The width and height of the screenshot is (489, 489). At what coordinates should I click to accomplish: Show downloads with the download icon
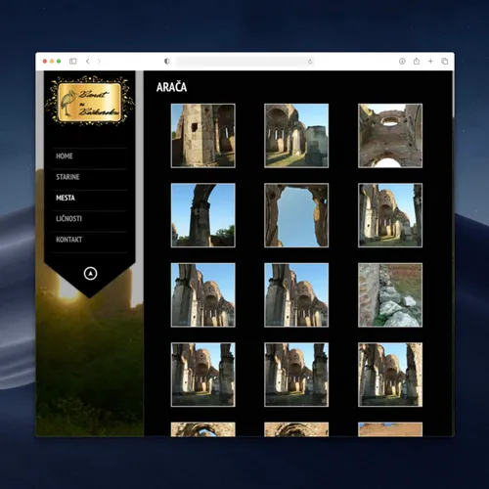click(402, 61)
